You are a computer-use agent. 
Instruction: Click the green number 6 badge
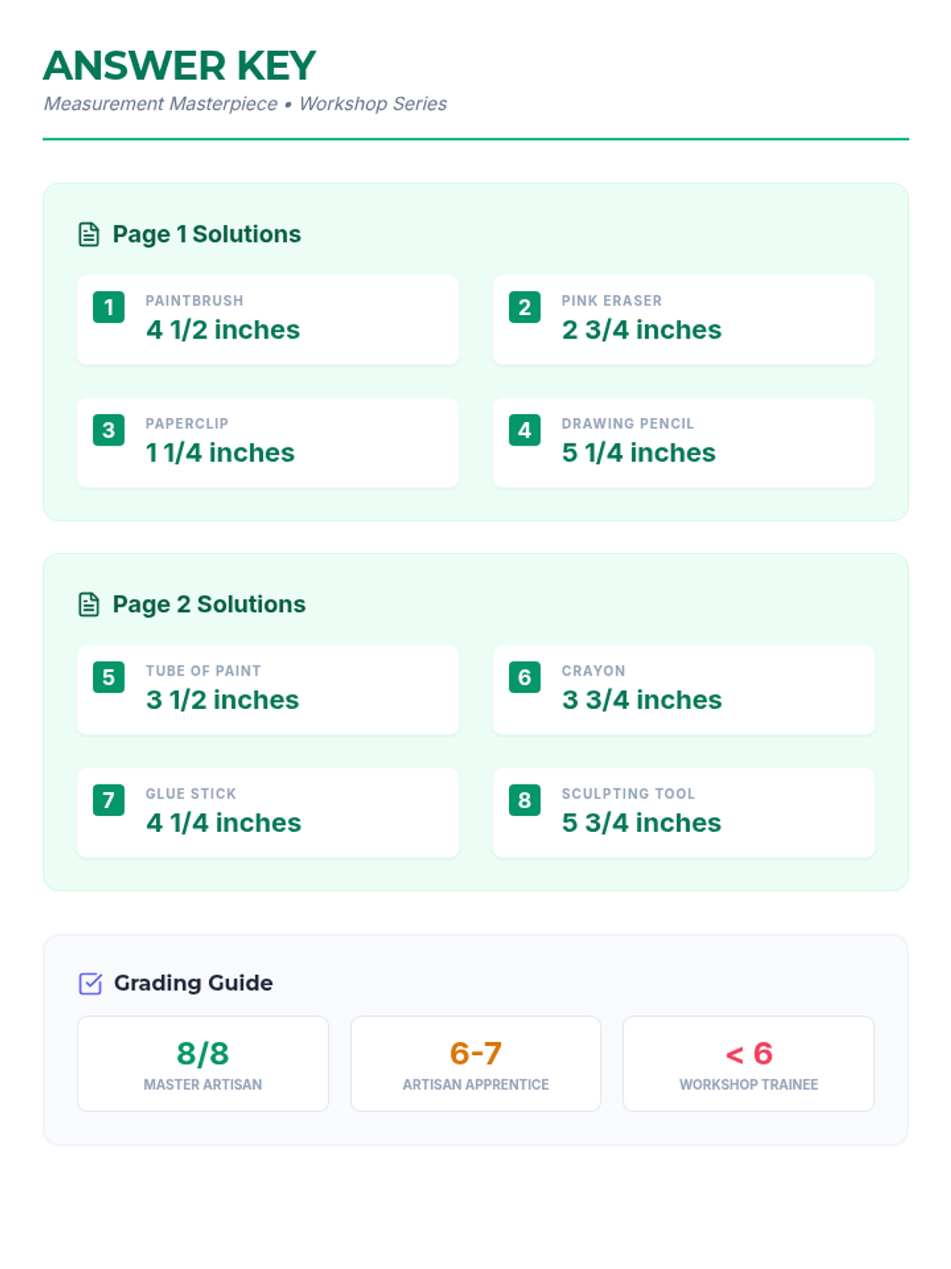coord(525,677)
